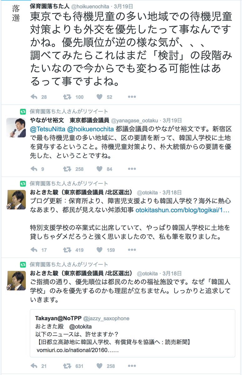This screenshot has height=375, width=242.
Task: Retweet the first tweet with 100 retweets
Action: point(67,97)
